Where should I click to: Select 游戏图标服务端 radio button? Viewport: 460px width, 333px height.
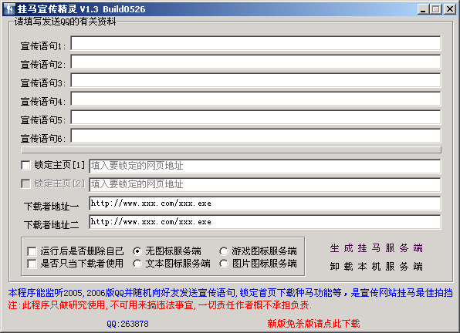(224, 251)
